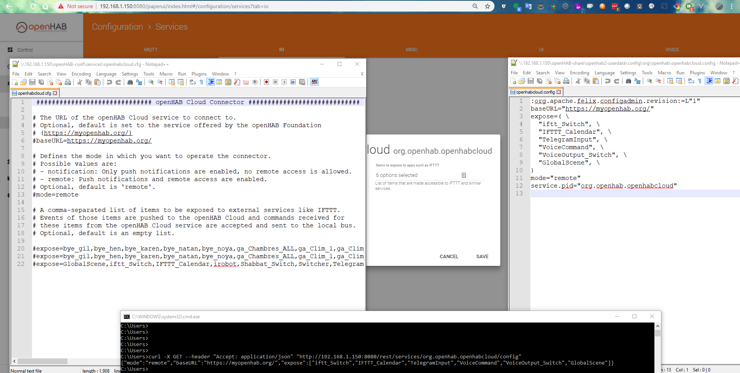Click Replace icon in openhabcloud.config window toolbar

pos(637,81)
